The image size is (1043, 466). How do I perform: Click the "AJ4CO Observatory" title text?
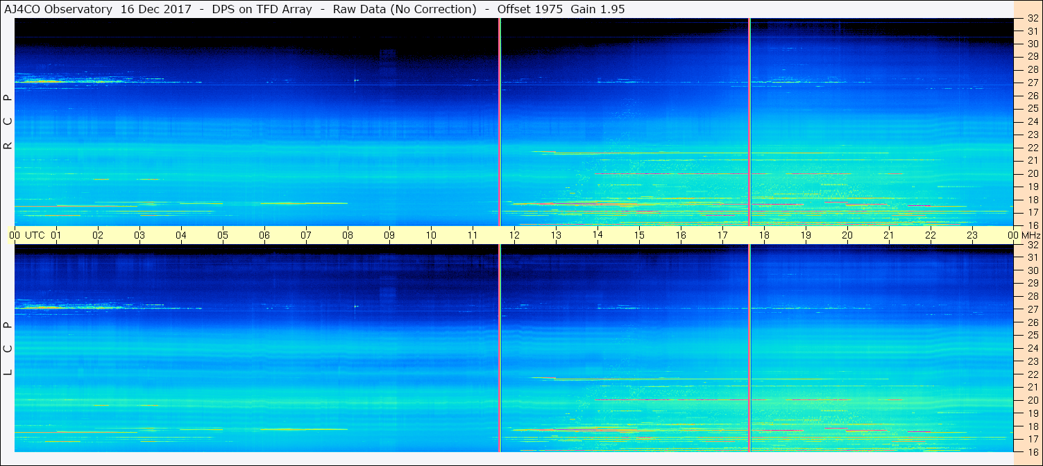click(58, 9)
